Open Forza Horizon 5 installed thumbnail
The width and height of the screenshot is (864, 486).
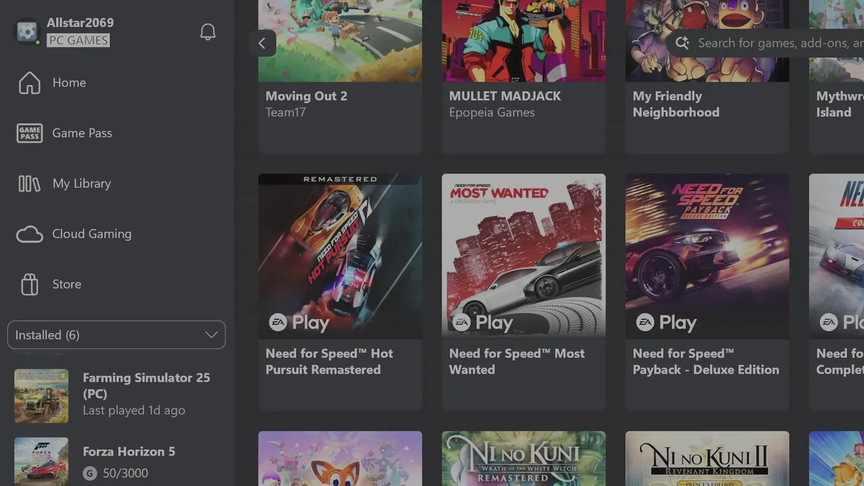[x=41, y=462]
